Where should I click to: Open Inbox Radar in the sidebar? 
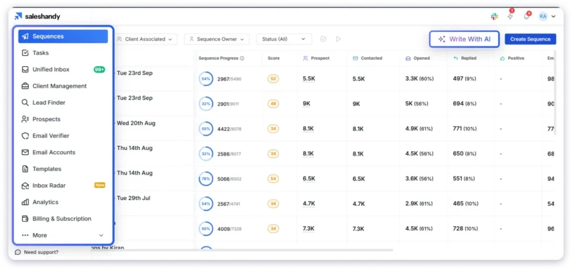point(49,186)
